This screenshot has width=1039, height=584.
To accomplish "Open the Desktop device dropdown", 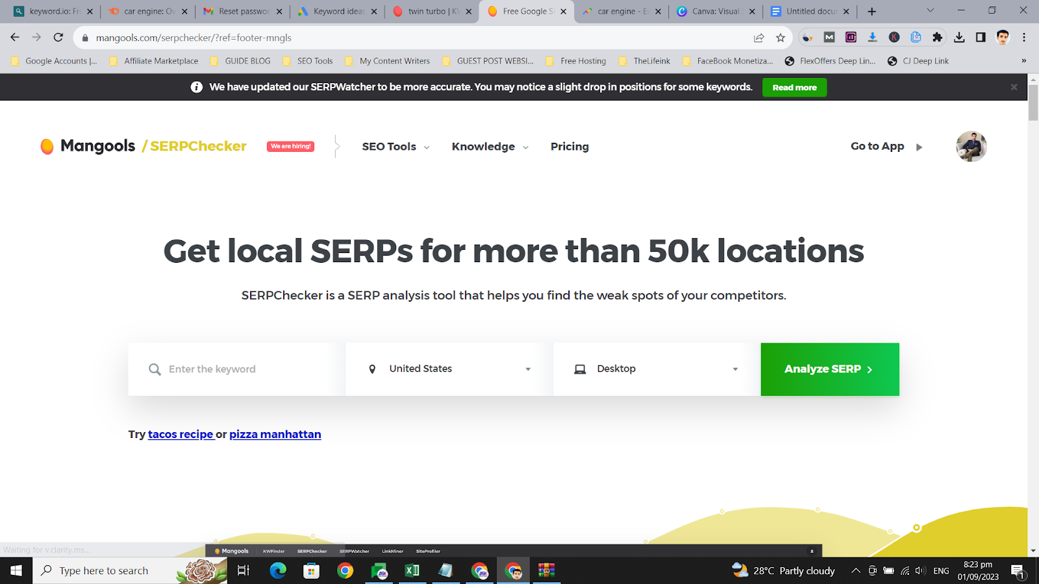I will coord(657,369).
